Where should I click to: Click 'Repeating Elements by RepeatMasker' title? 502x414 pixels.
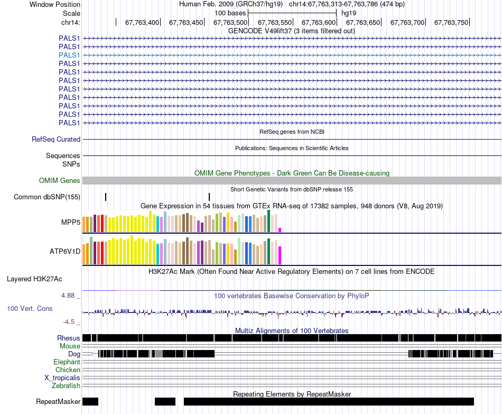point(292,394)
